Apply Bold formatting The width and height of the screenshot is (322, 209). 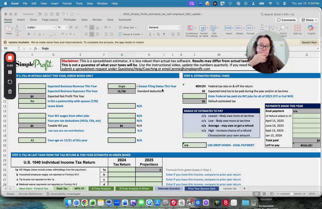(29, 34)
